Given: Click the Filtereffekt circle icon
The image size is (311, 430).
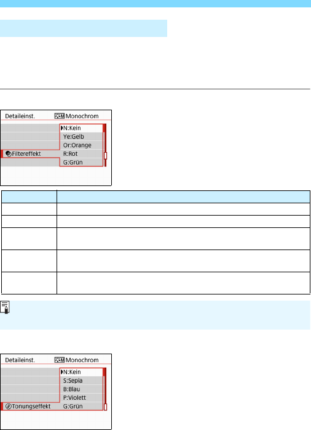Looking at the screenshot, I should [9, 154].
